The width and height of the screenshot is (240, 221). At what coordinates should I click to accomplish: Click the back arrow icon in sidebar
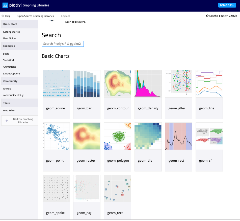7,121
